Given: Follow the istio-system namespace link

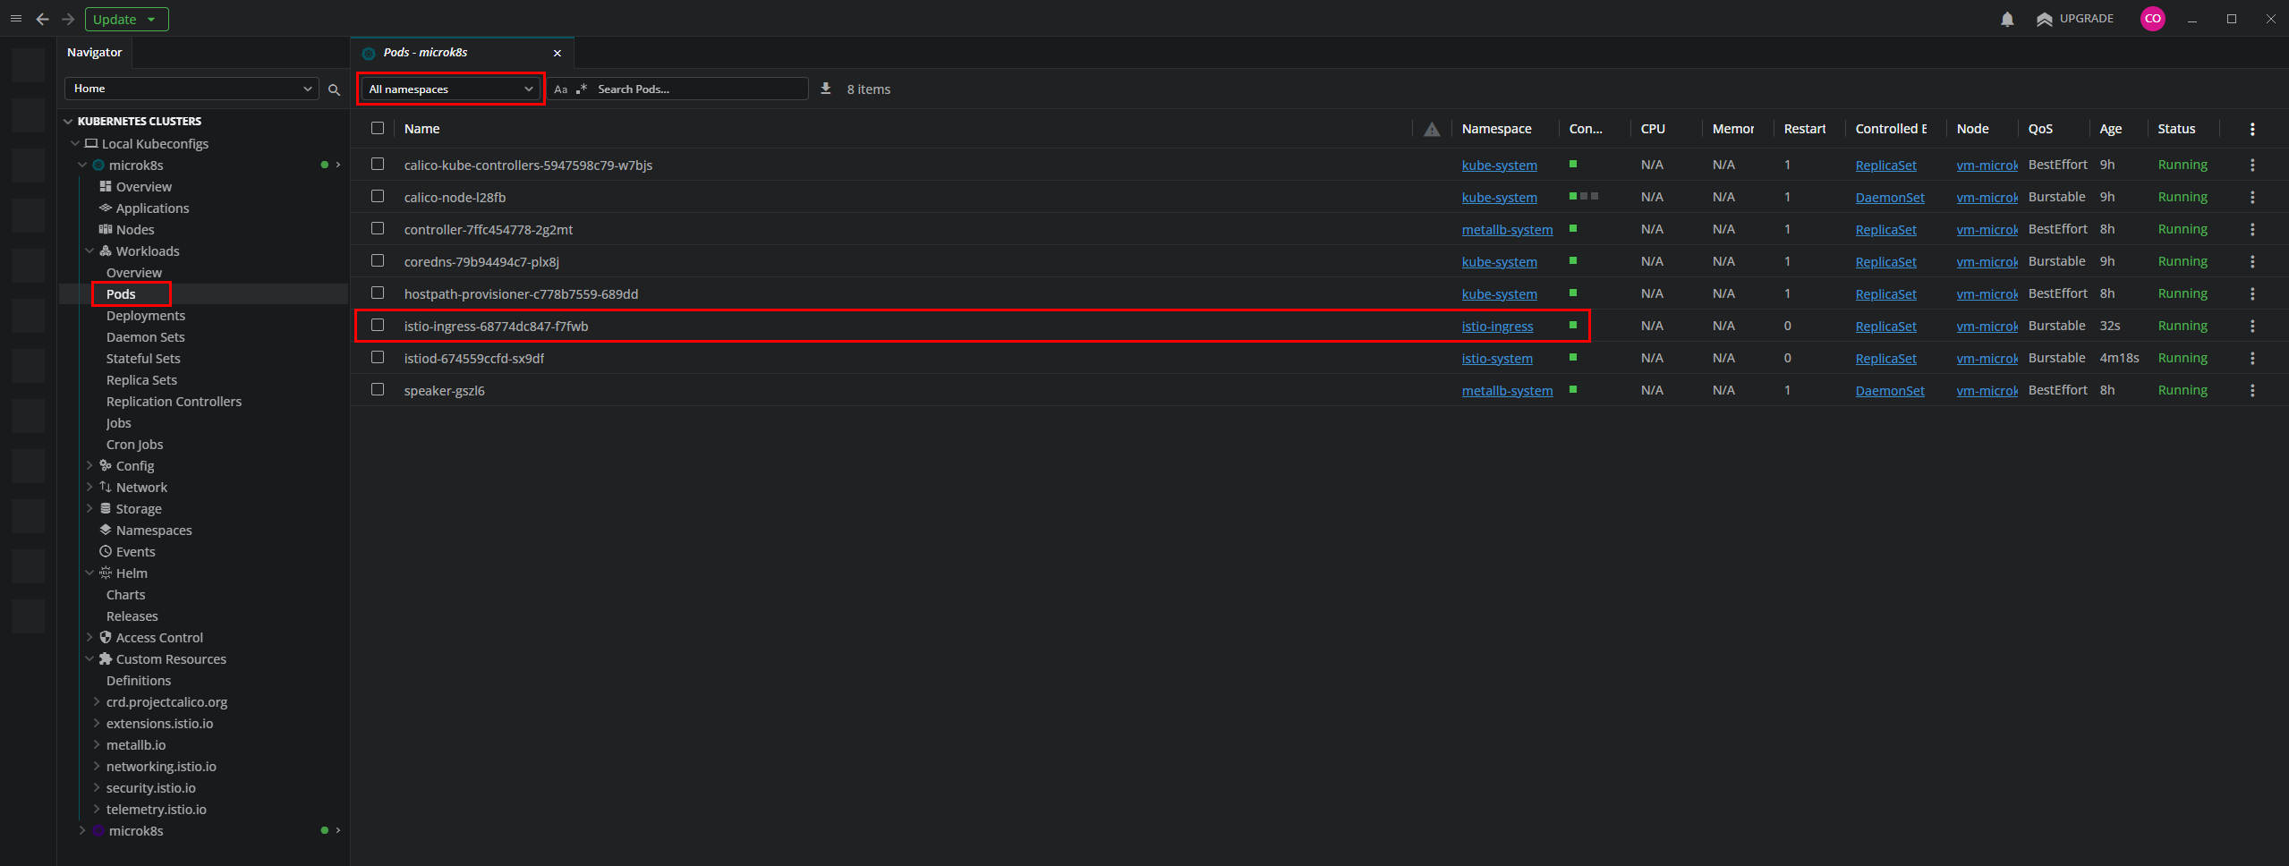Looking at the screenshot, I should pos(1497,359).
